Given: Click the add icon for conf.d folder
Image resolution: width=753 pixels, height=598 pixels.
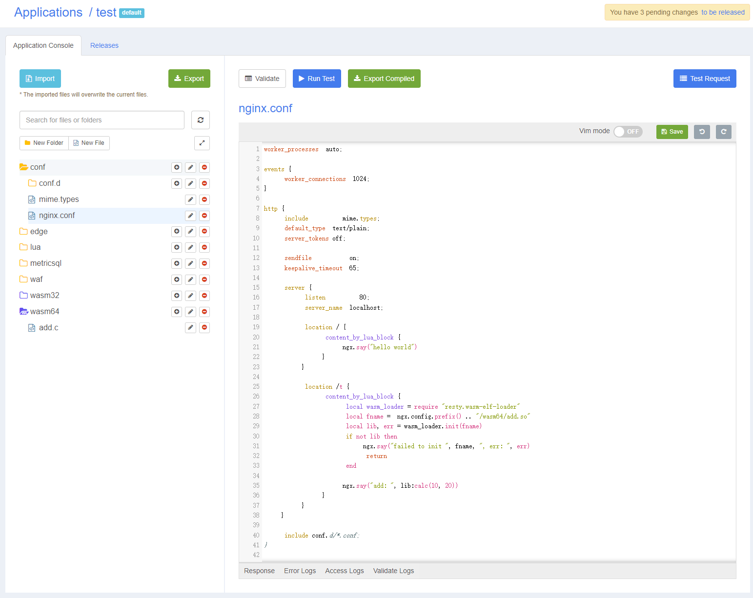Looking at the screenshot, I should 177,183.
